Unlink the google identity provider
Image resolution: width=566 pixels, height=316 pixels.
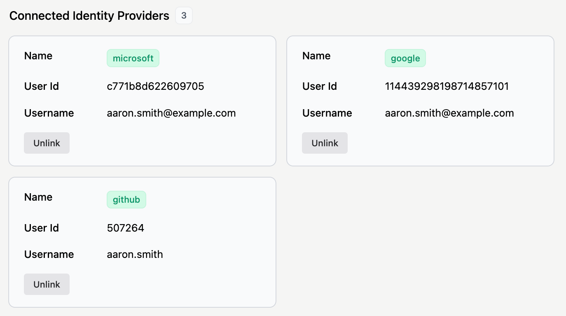(x=325, y=143)
